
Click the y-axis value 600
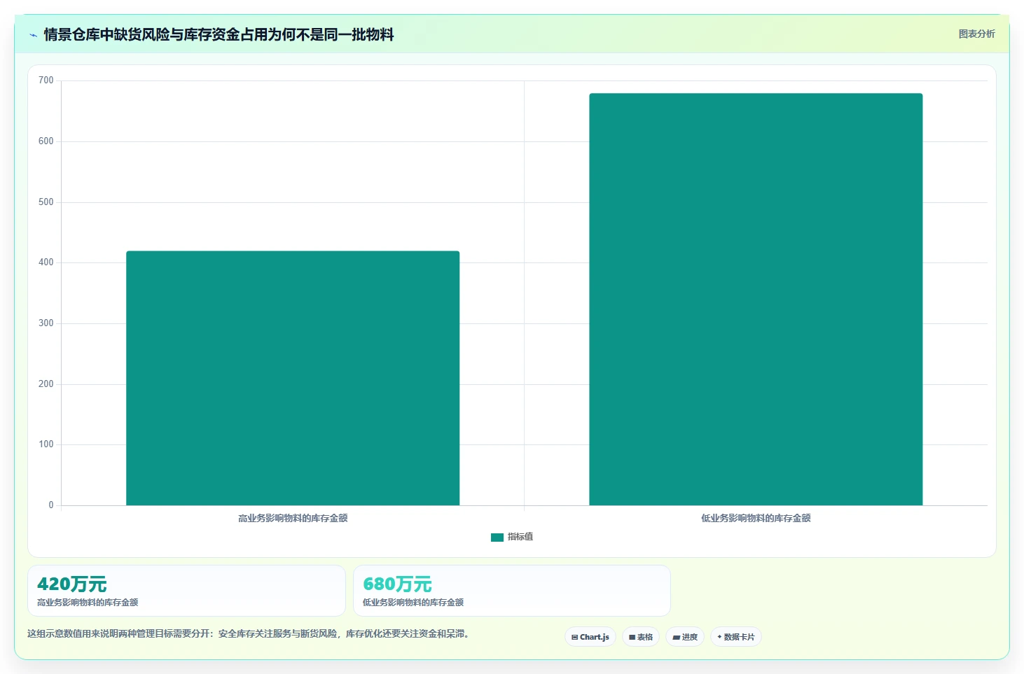46,141
